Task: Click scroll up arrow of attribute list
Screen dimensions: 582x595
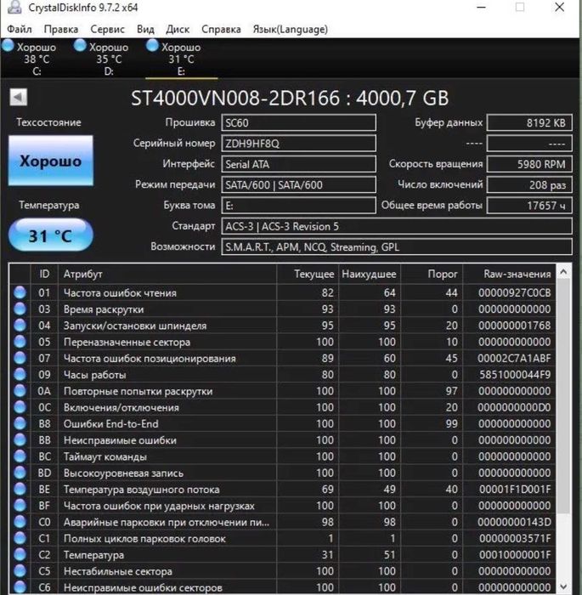Action: pos(563,272)
